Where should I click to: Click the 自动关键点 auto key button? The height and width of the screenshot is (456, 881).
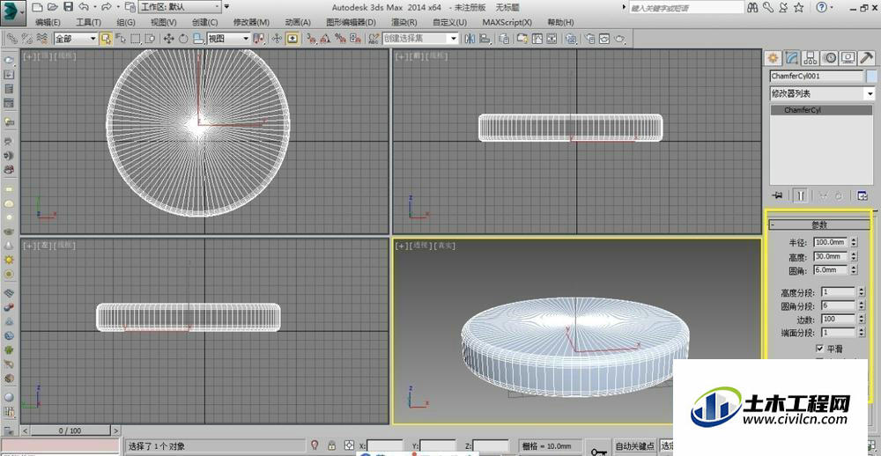click(635, 446)
